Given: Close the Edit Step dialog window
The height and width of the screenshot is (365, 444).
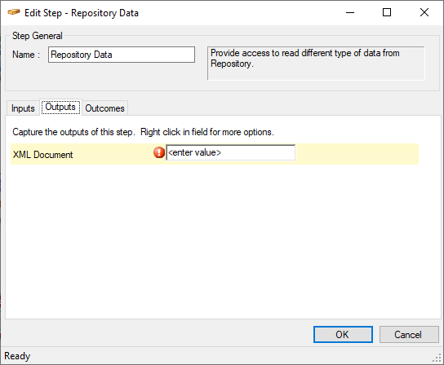Looking at the screenshot, I should [x=424, y=12].
